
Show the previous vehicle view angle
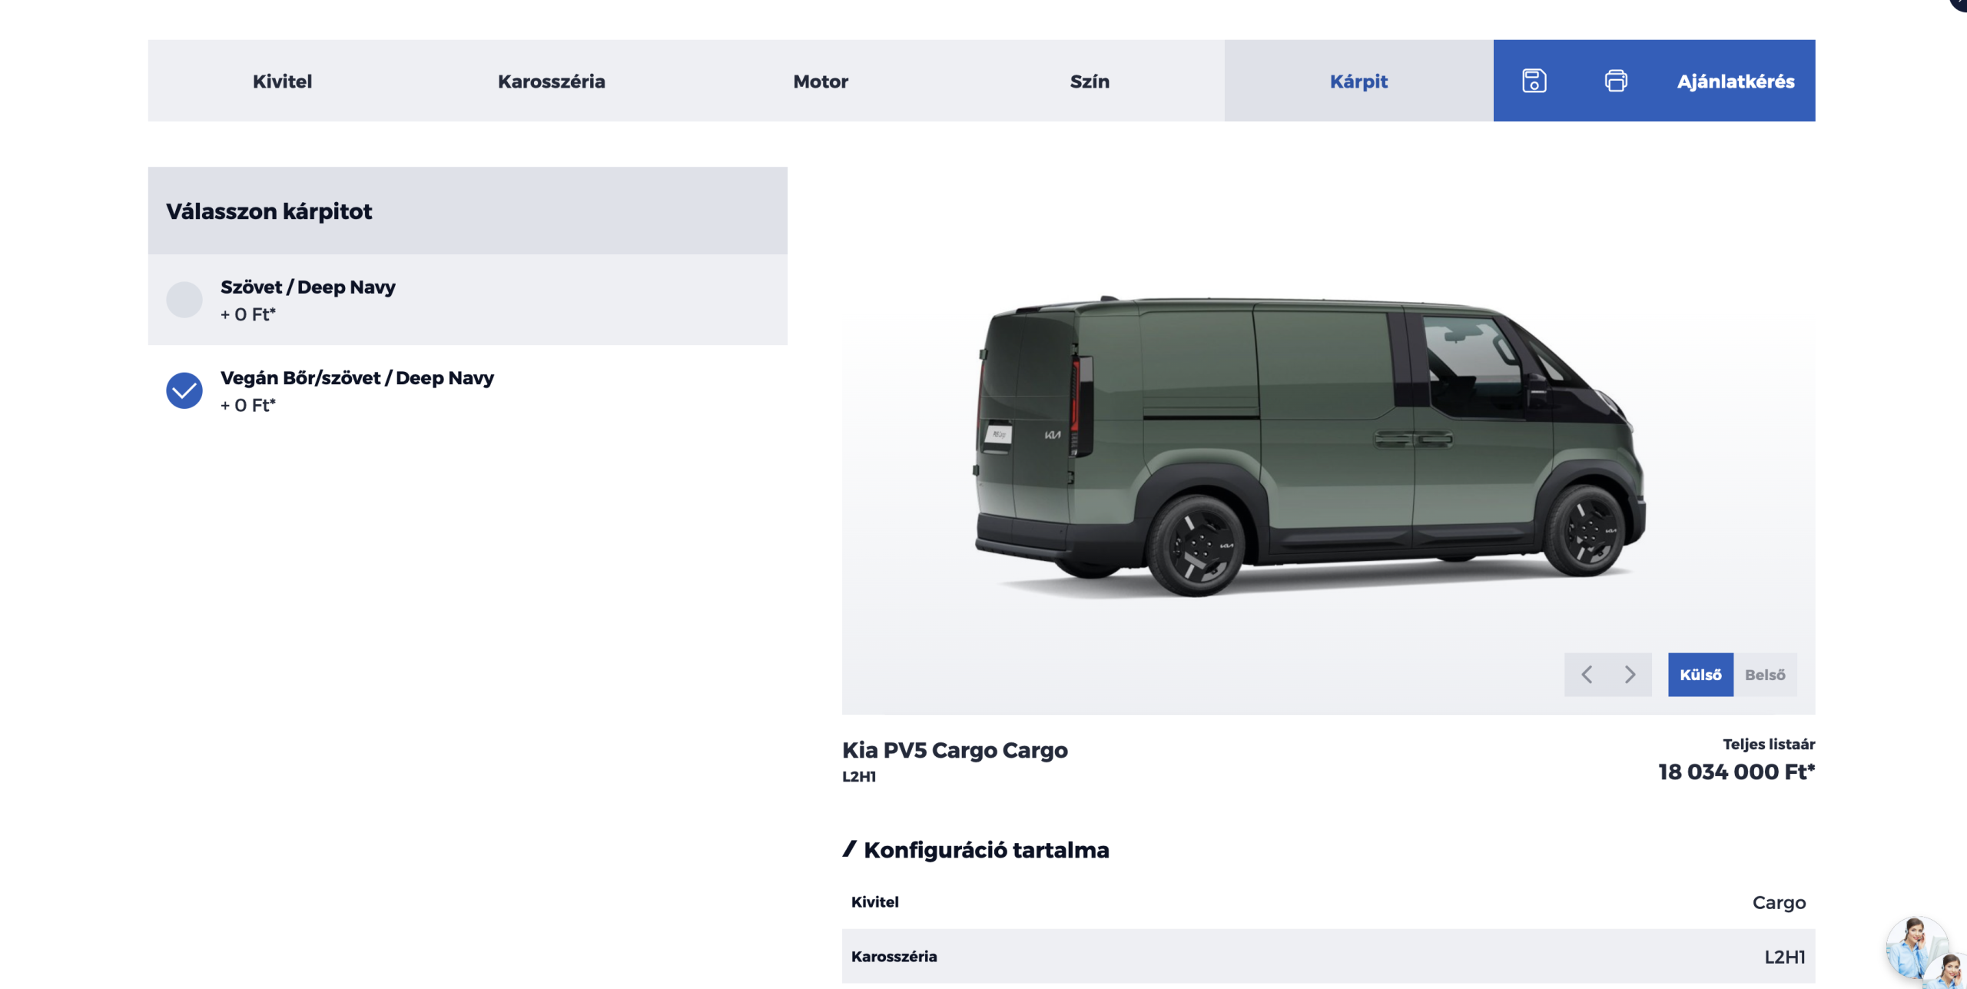click(1587, 675)
